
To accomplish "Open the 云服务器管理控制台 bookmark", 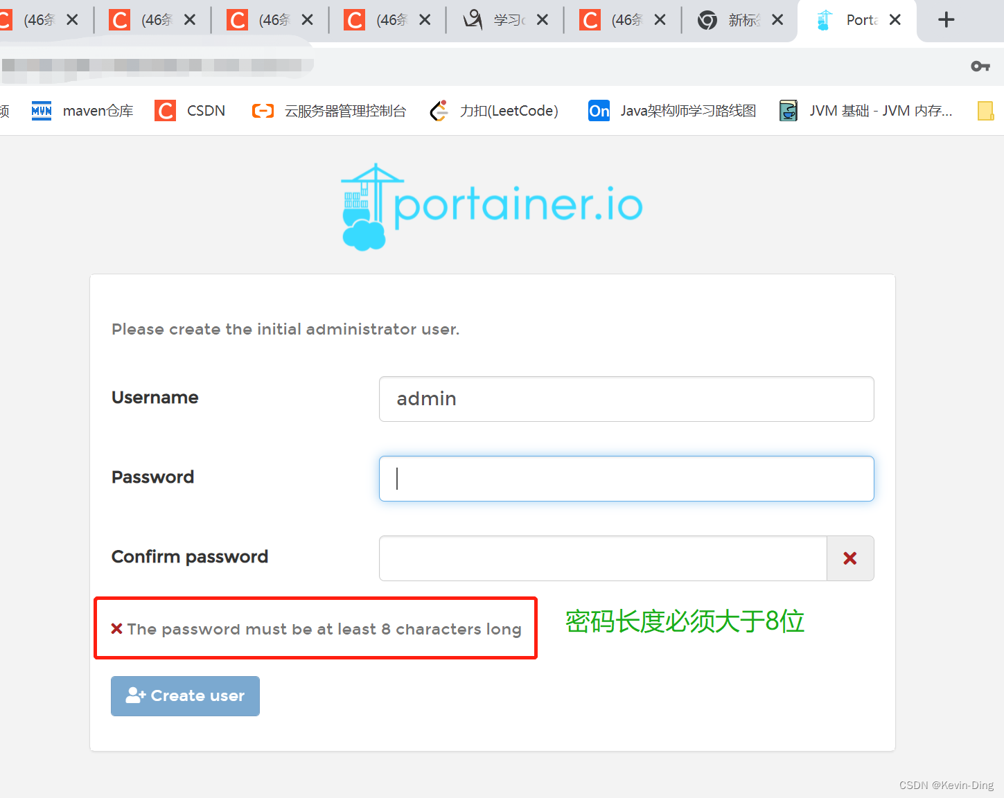I will point(329,111).
